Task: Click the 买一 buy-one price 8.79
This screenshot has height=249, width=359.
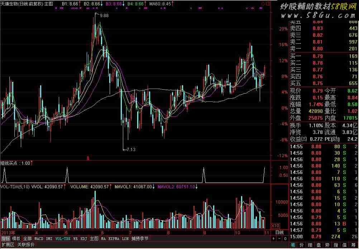Action: [x=318, y=56]
